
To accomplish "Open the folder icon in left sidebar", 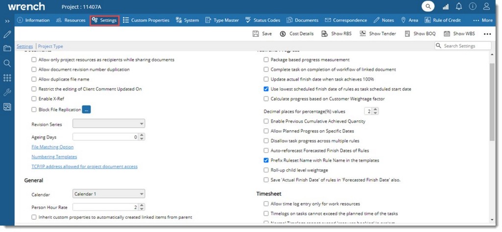I will [x=7, y=48].
